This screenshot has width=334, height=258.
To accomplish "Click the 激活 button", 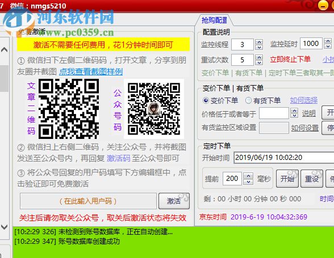I will pyautogui.click(x=174, y=201).
